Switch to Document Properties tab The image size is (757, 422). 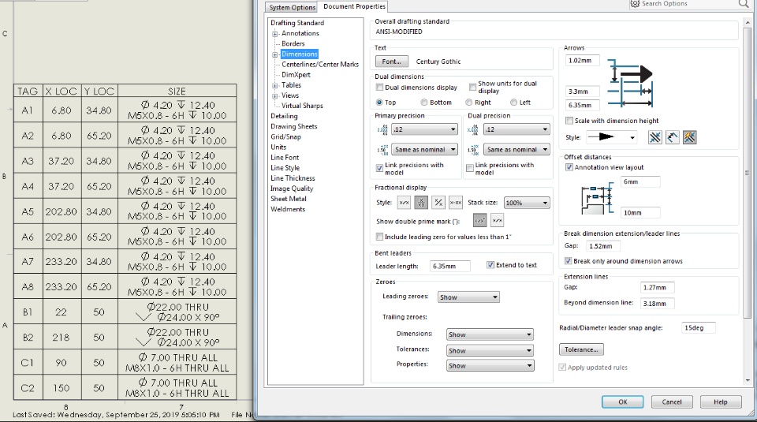point(354,6)
